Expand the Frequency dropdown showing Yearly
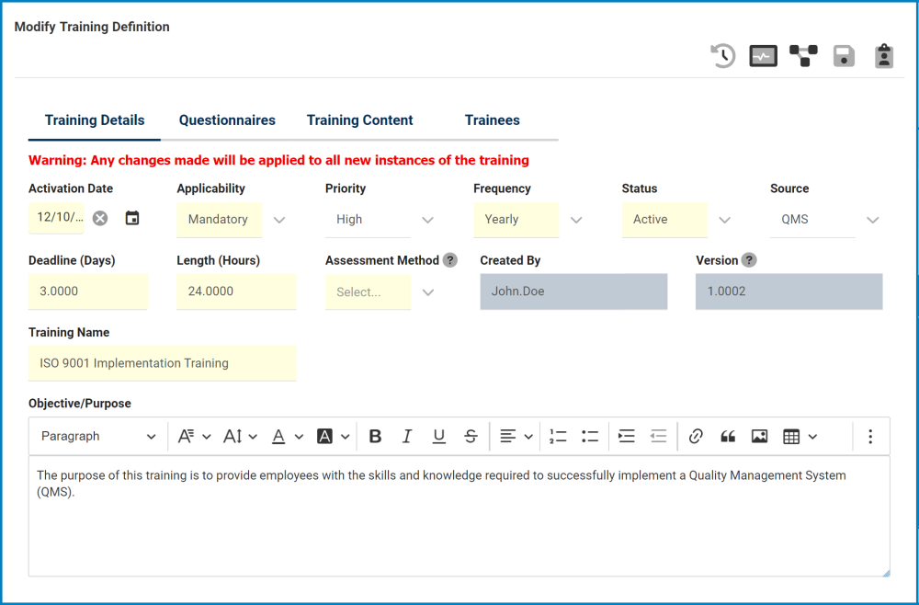The width and height of the screenshot is (919, 605). coord(576,220)
